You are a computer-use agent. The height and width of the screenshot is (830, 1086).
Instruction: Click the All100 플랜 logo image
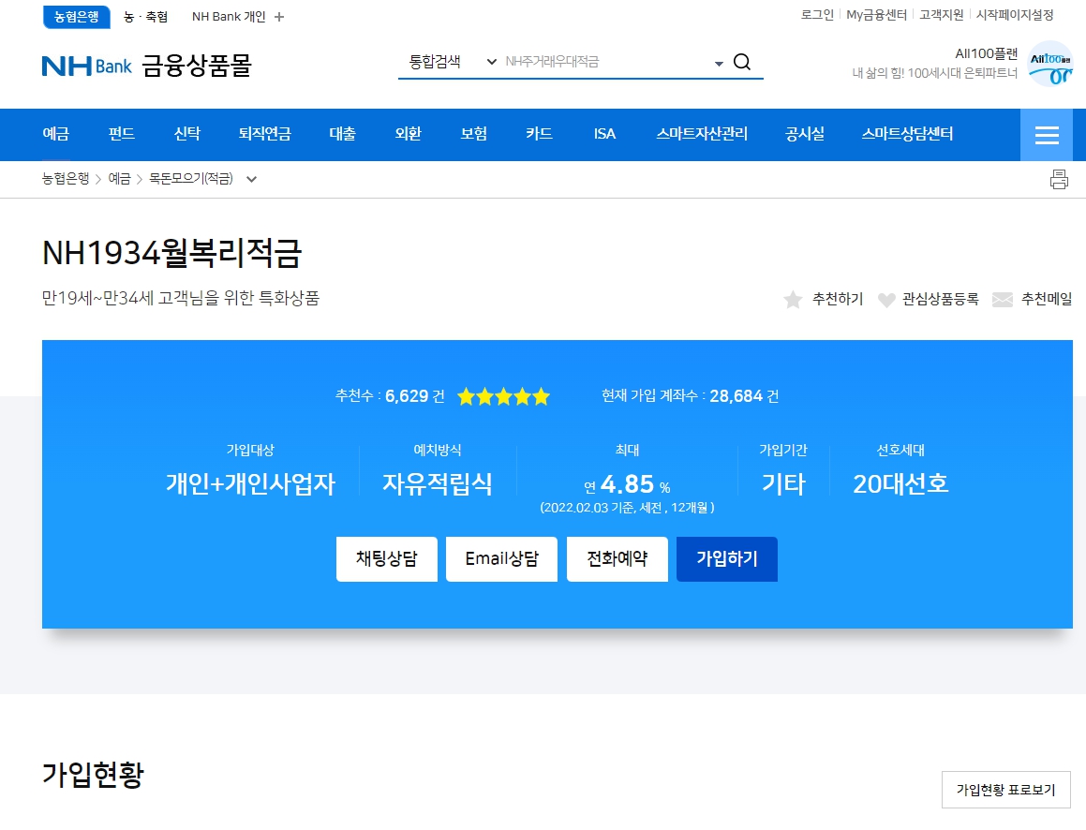point(1050,65)
